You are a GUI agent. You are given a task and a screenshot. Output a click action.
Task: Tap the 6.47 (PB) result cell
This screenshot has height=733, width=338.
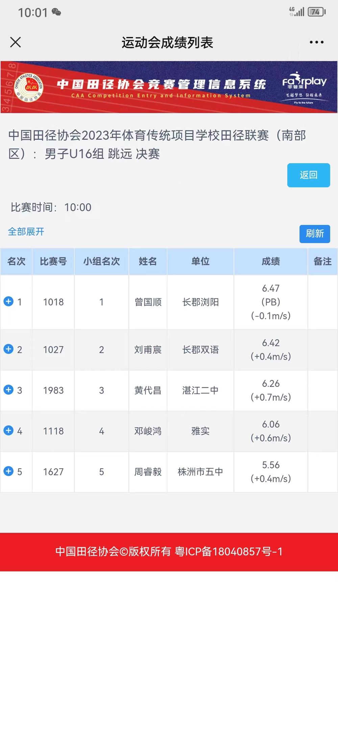click(270, 302)
